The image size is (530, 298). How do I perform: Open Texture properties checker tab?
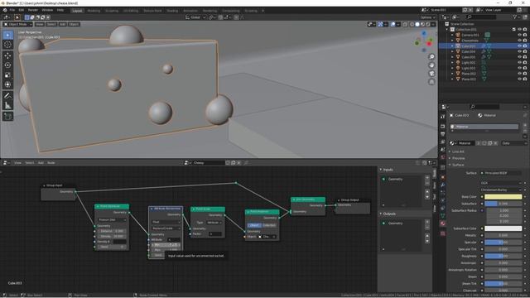tap(443, 233)
